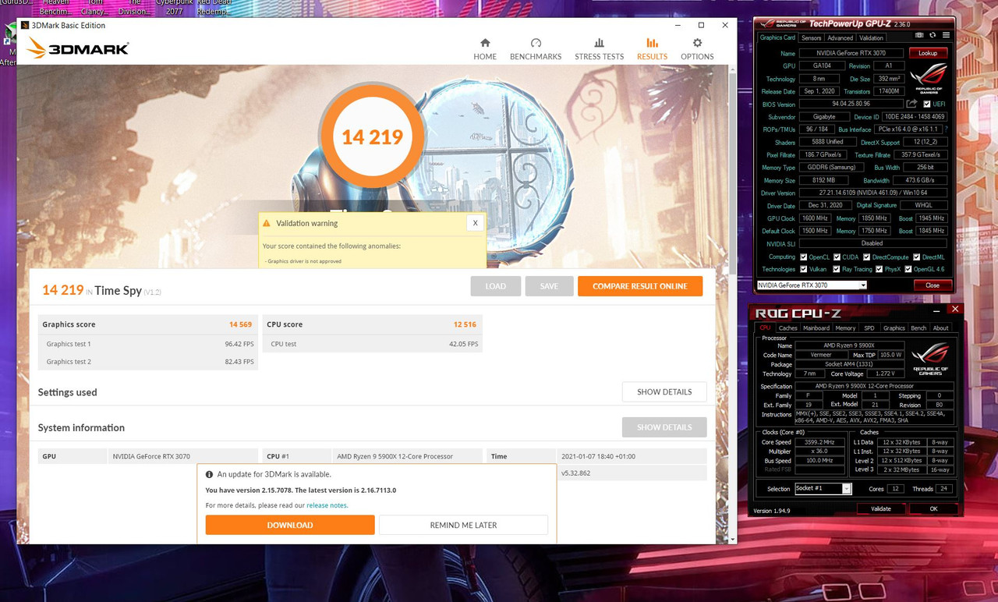Show details for System information
Viewport: 998px width, 602px height.
point(664,427)
